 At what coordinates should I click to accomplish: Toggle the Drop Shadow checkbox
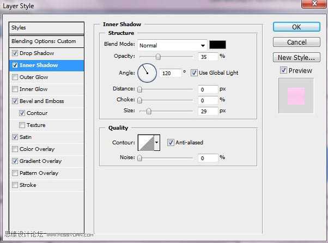15,53
